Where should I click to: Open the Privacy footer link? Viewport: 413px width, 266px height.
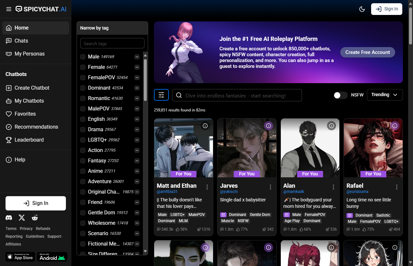[x=26, y=229]
